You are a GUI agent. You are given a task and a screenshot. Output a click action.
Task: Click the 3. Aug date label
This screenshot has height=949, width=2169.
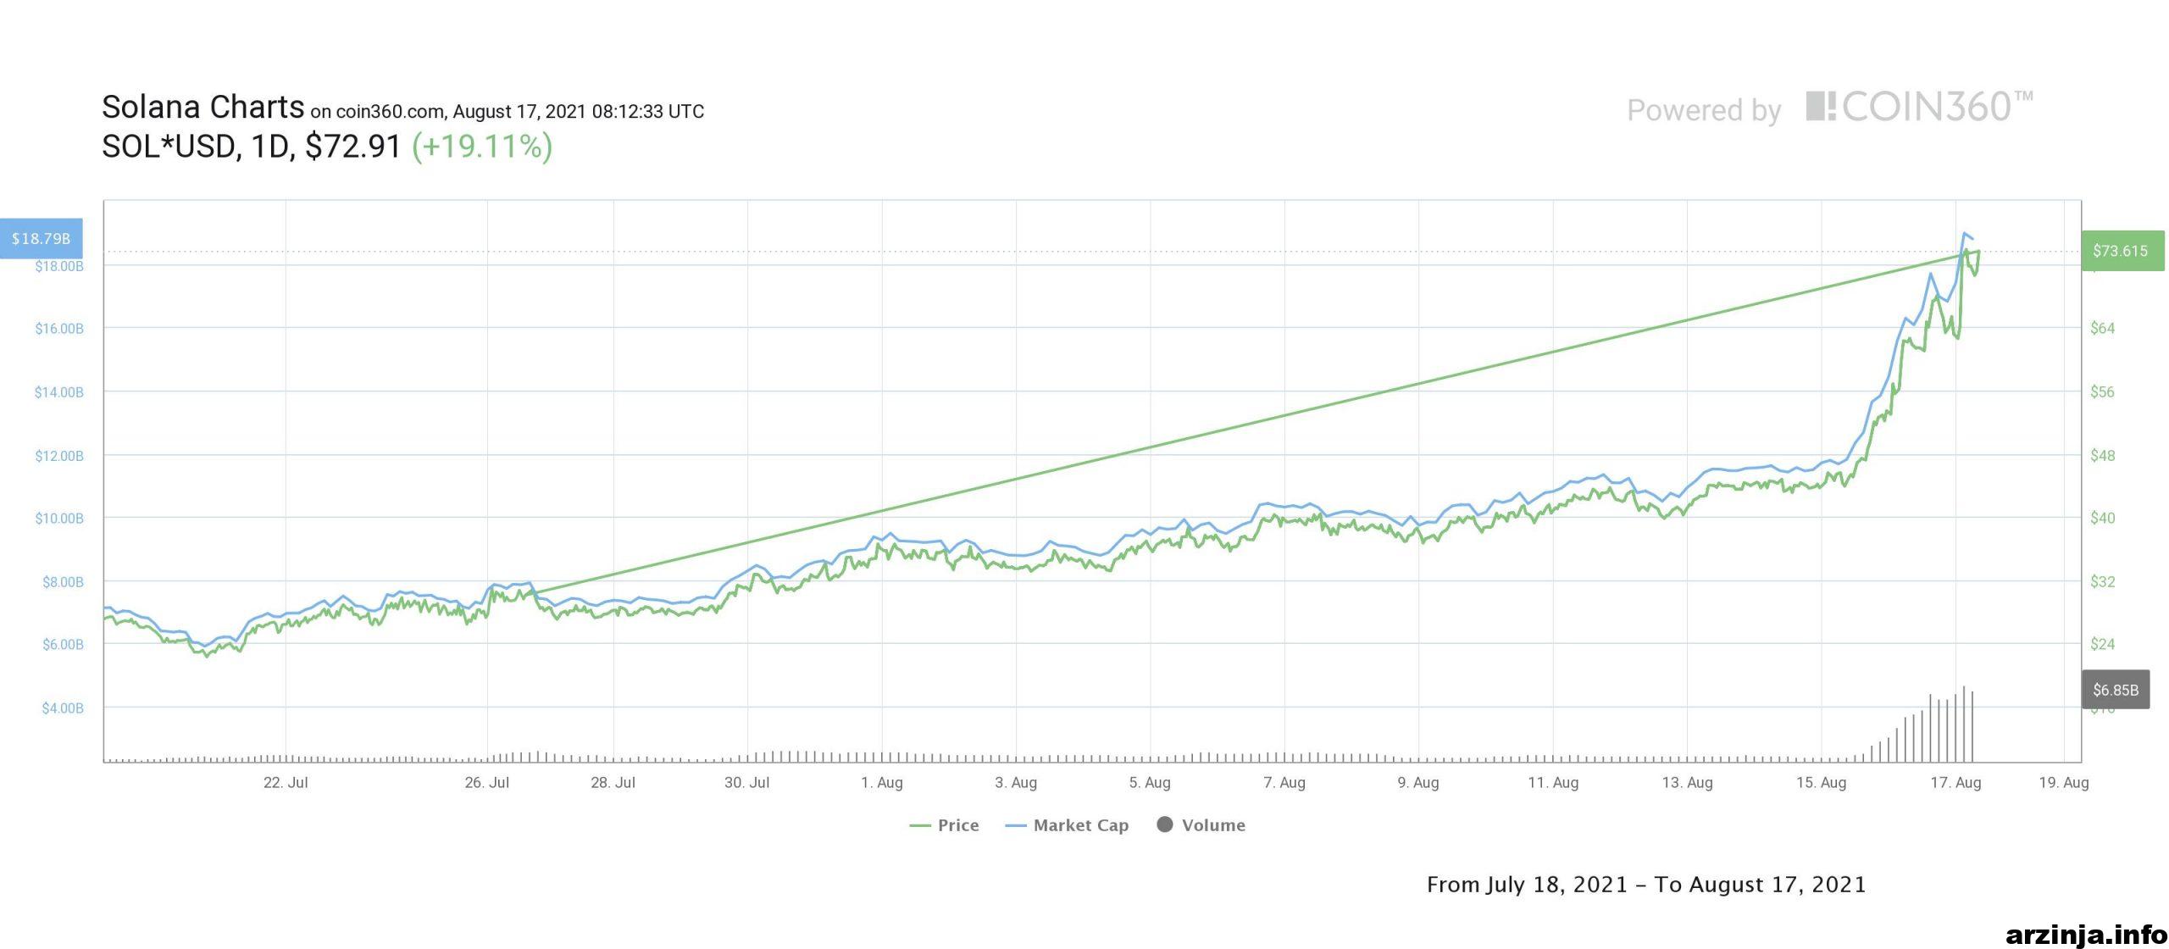click(1016, 783)
